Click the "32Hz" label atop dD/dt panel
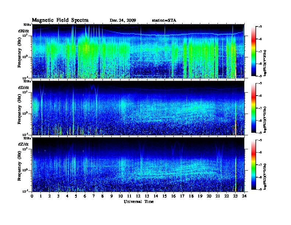This screenshot has width=291, height=225. (x=27, y=81)
